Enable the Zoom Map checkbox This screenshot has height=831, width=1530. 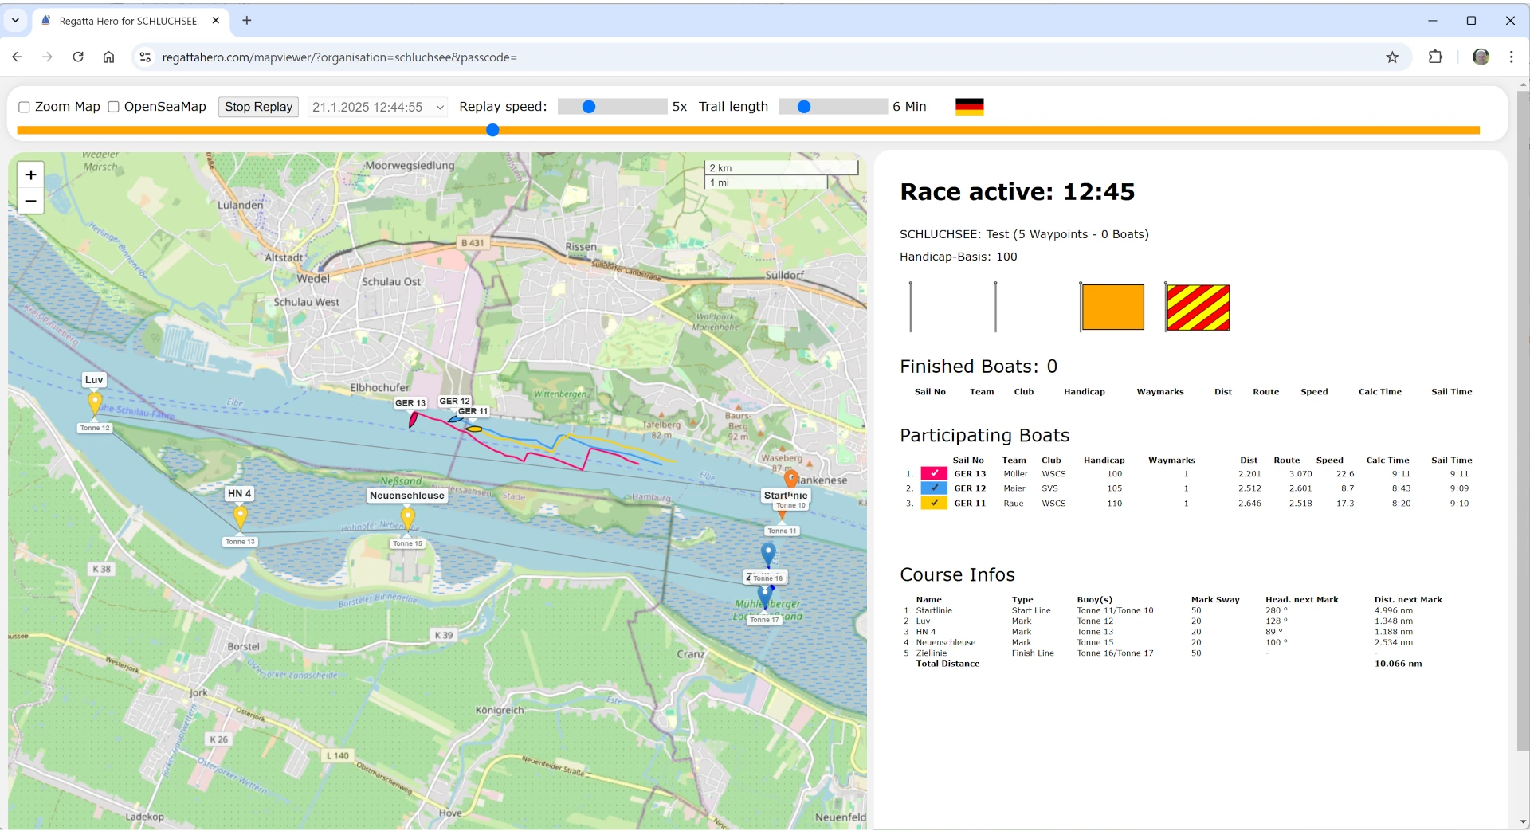coord(24,108)
